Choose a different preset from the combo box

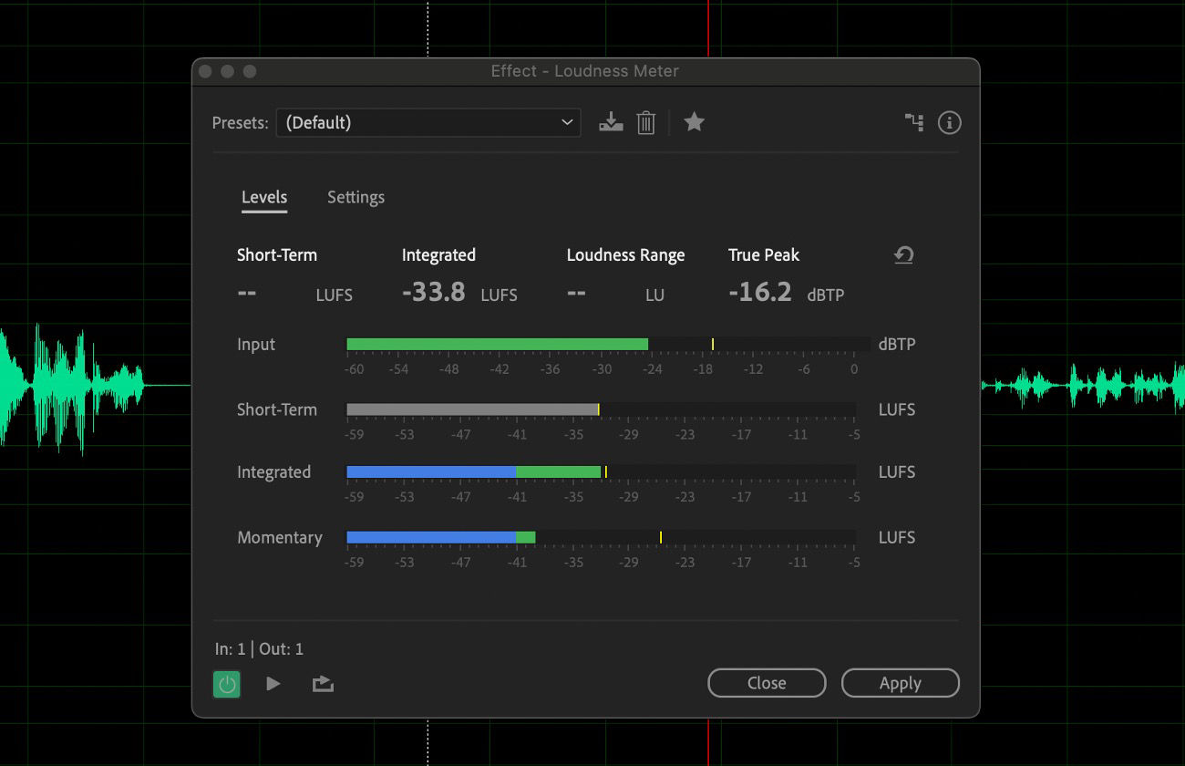tap(428, 121)
